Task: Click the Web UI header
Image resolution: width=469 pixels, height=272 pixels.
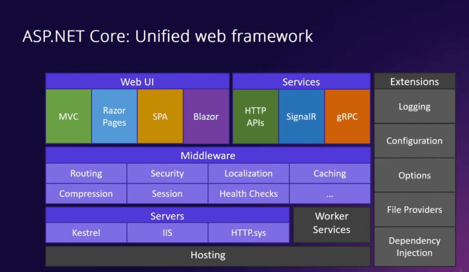Action: (137, 82)
